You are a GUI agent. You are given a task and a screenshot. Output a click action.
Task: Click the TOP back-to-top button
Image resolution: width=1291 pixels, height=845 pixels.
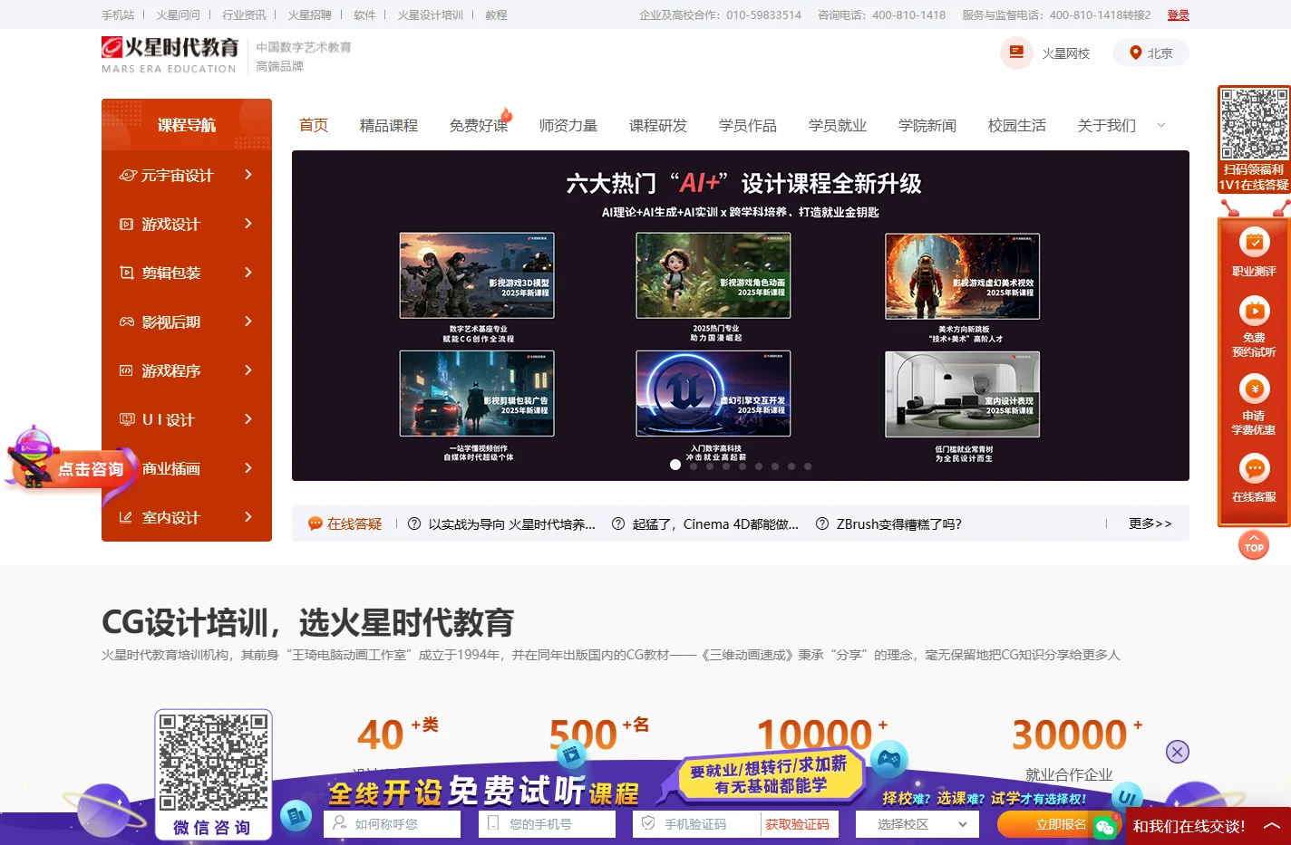coord(1254,545)
